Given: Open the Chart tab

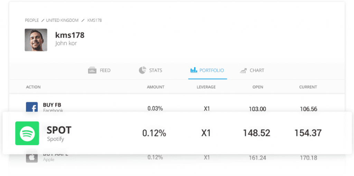Looking at the screenshot, I should [x=252, y=70].
